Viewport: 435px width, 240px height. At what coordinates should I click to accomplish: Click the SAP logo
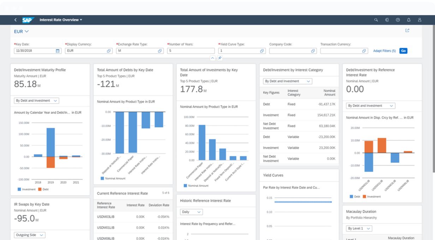coord(27,20)
